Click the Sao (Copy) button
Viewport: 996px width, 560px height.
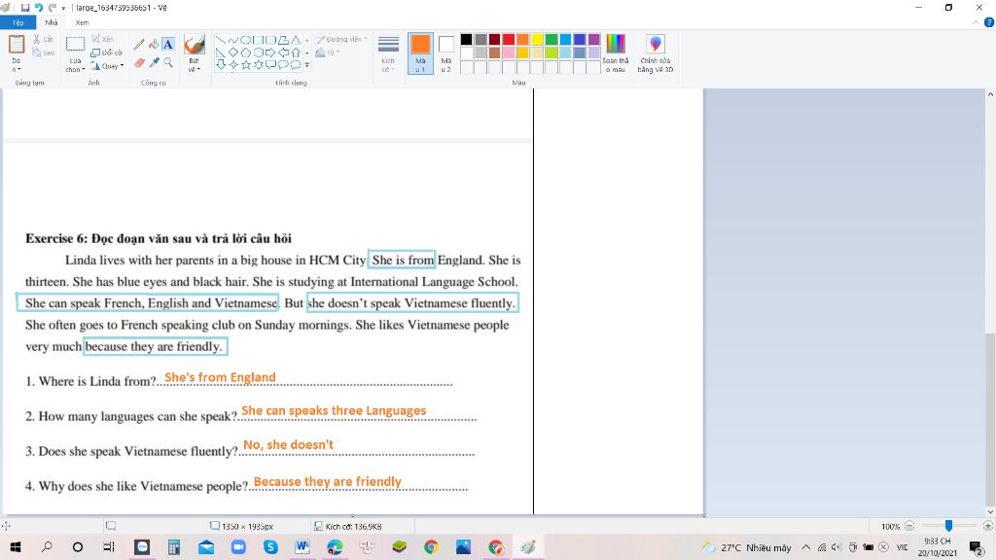point(43,52)
